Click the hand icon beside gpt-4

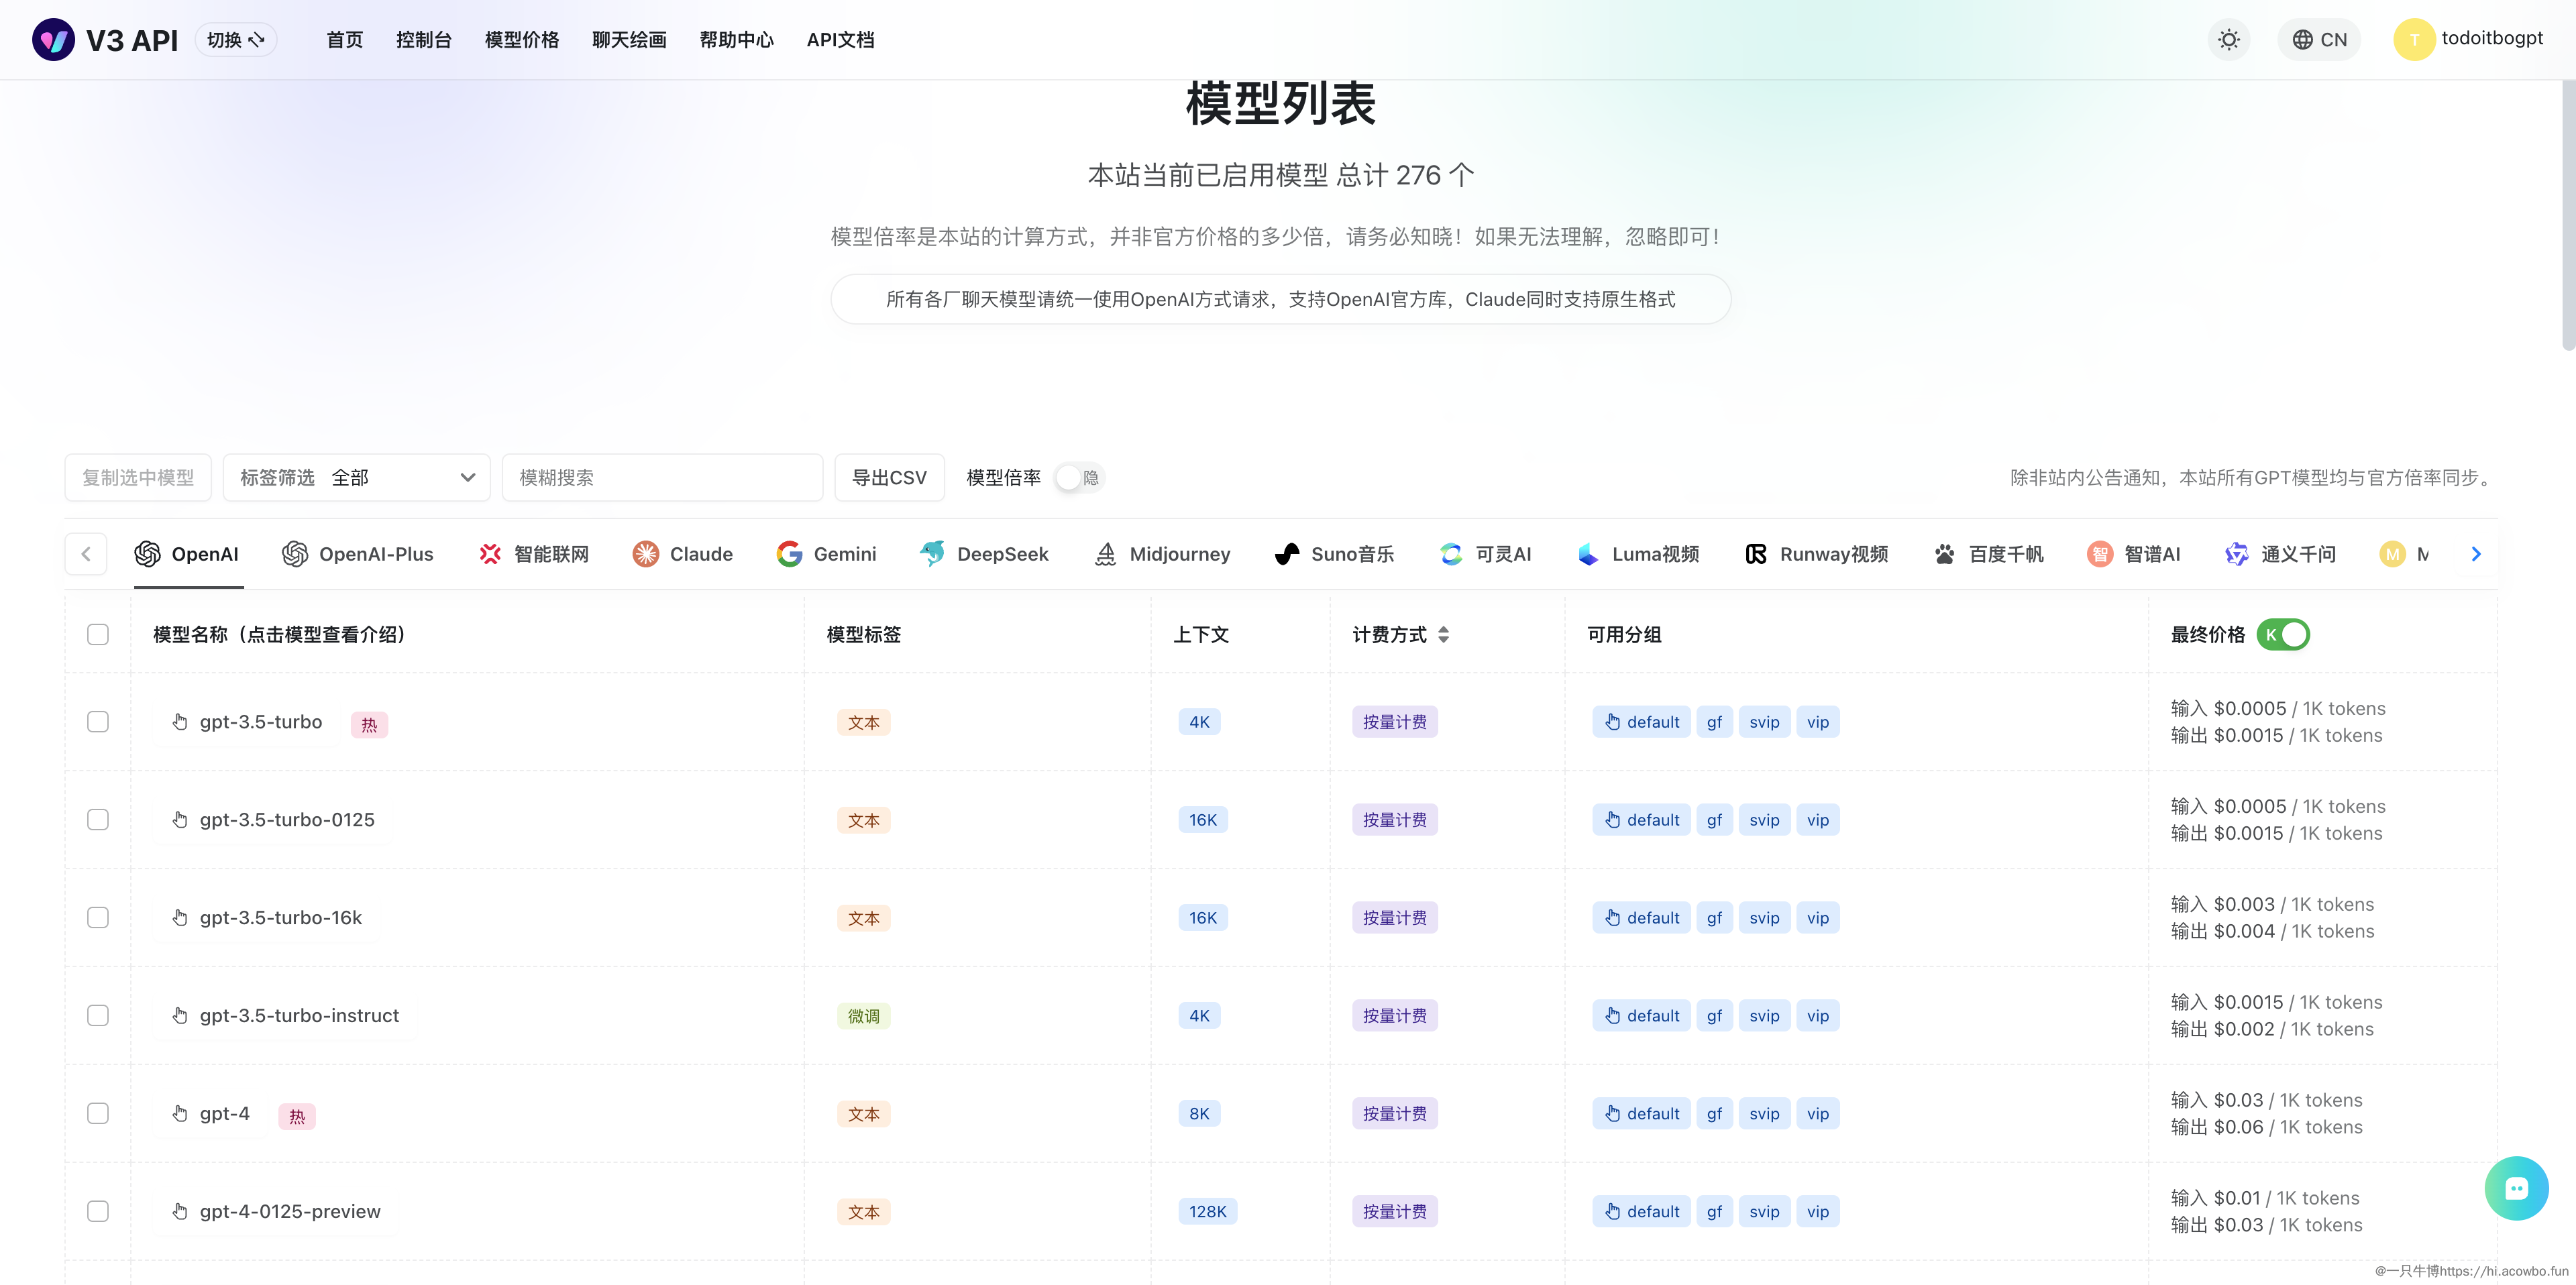(x=180, y=1113)
